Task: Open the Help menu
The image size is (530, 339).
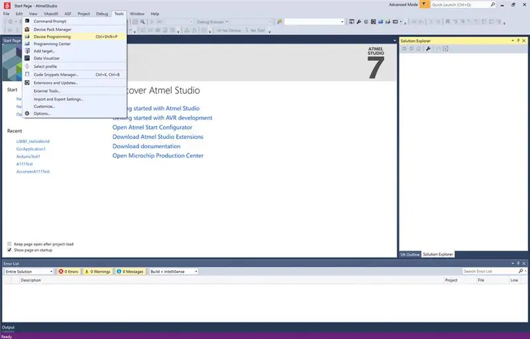Action: (x=155, y=14)
